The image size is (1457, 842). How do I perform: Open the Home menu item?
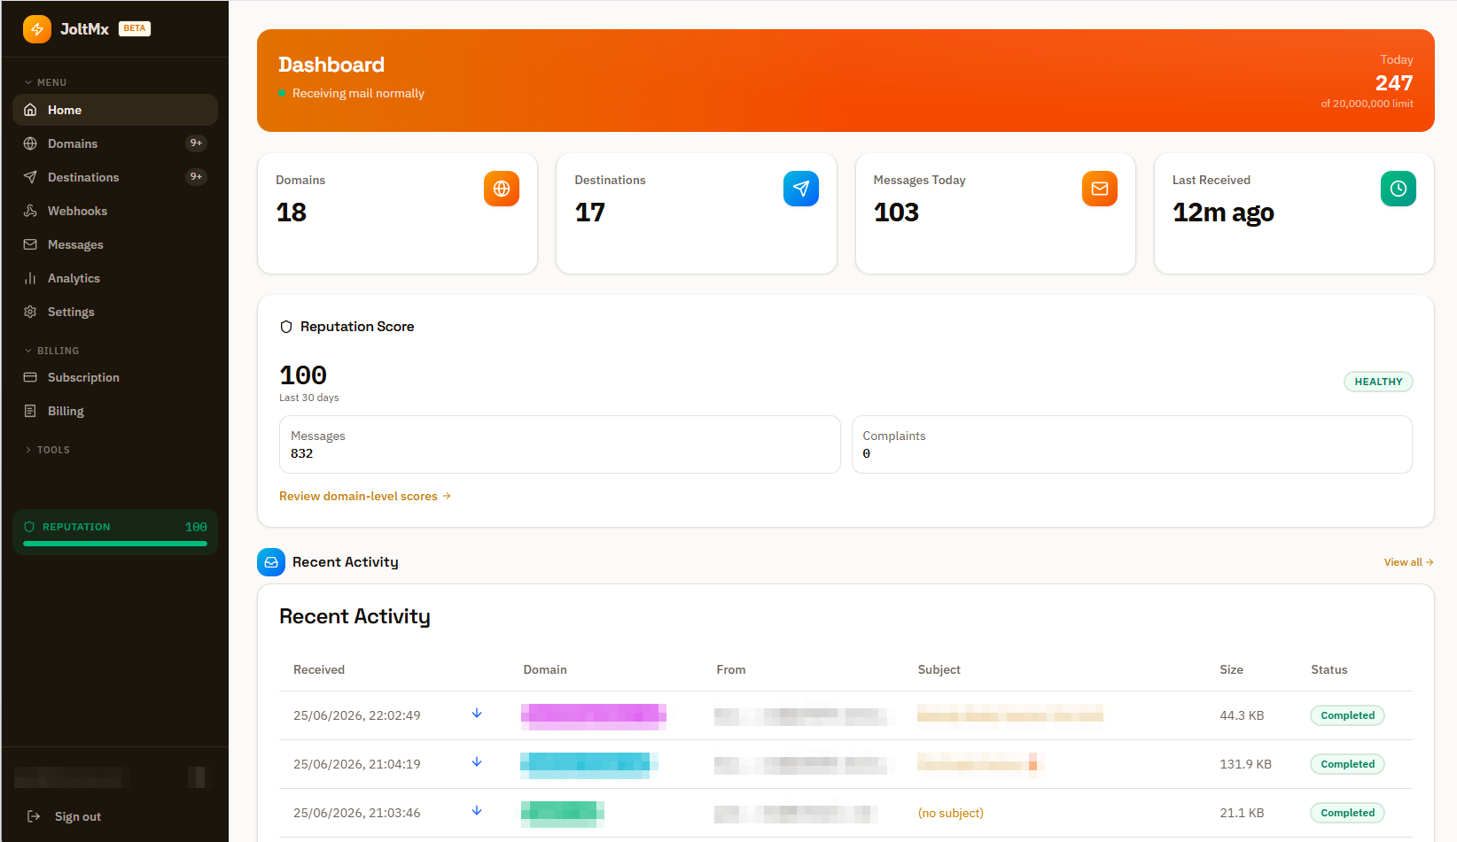(115, 110)
